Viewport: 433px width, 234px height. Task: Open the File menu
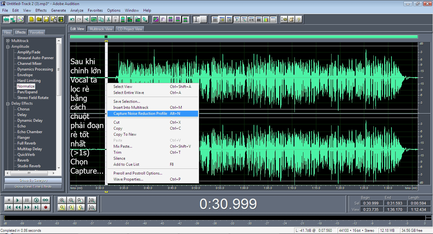click(x=5, y=10)
